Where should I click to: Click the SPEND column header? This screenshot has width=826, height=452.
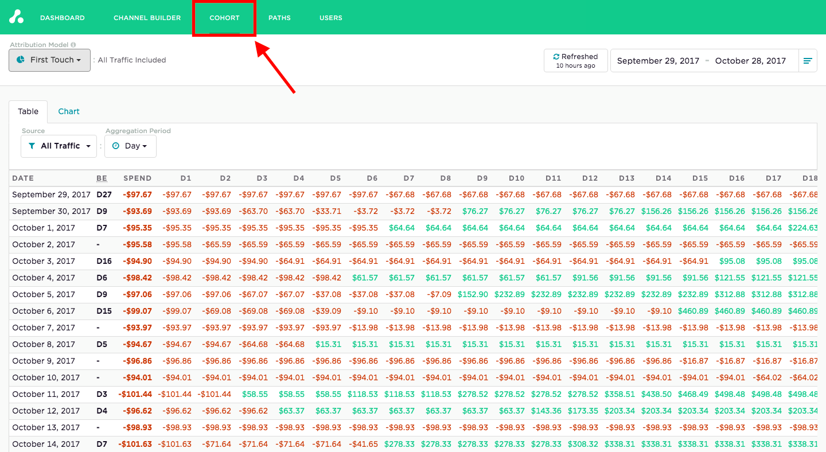[138, 178]
